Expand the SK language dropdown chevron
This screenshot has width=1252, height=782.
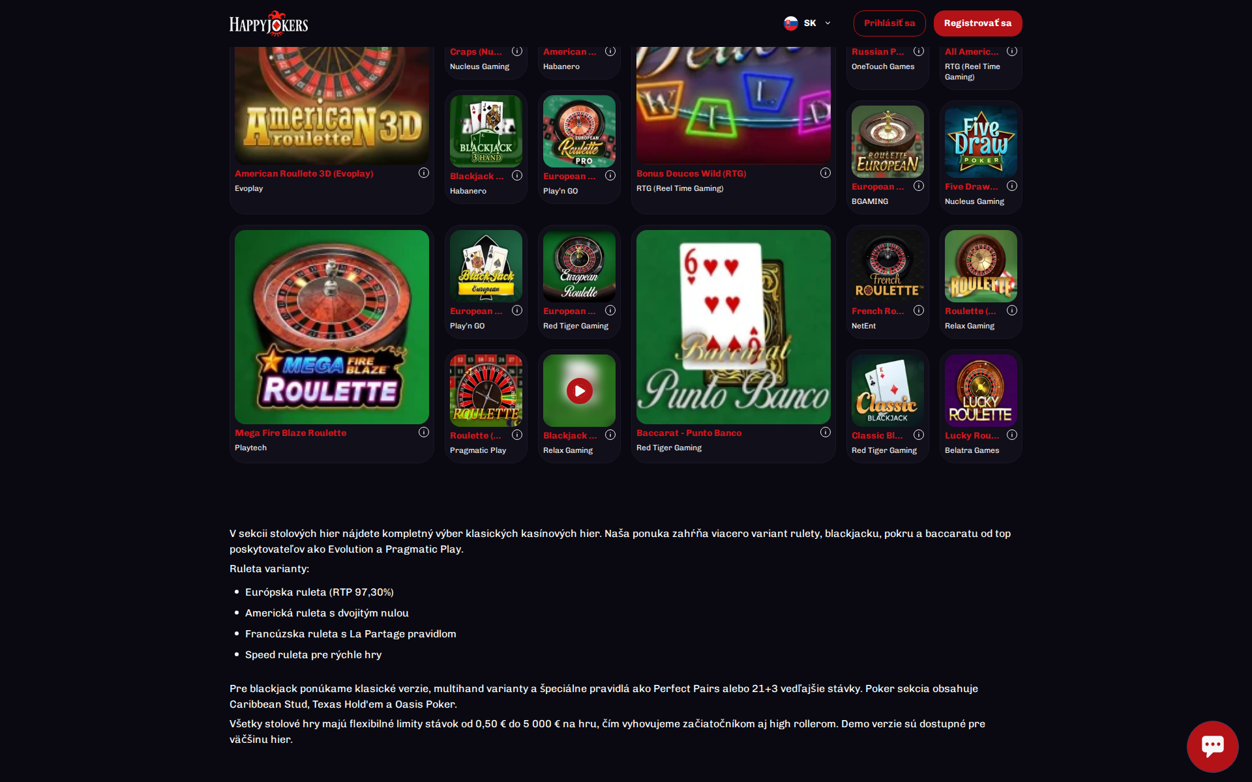coord(827,23)
